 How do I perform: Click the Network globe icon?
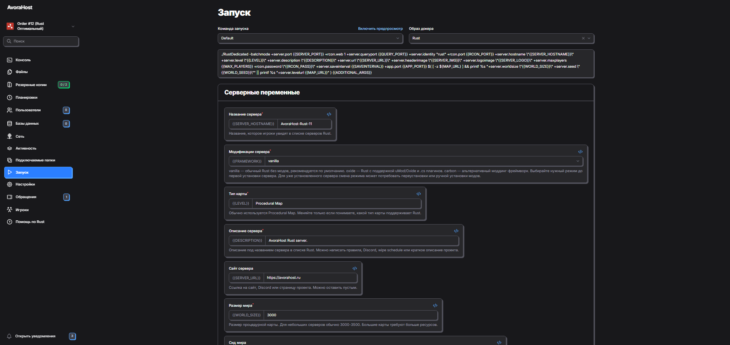(x=10, y=137)
